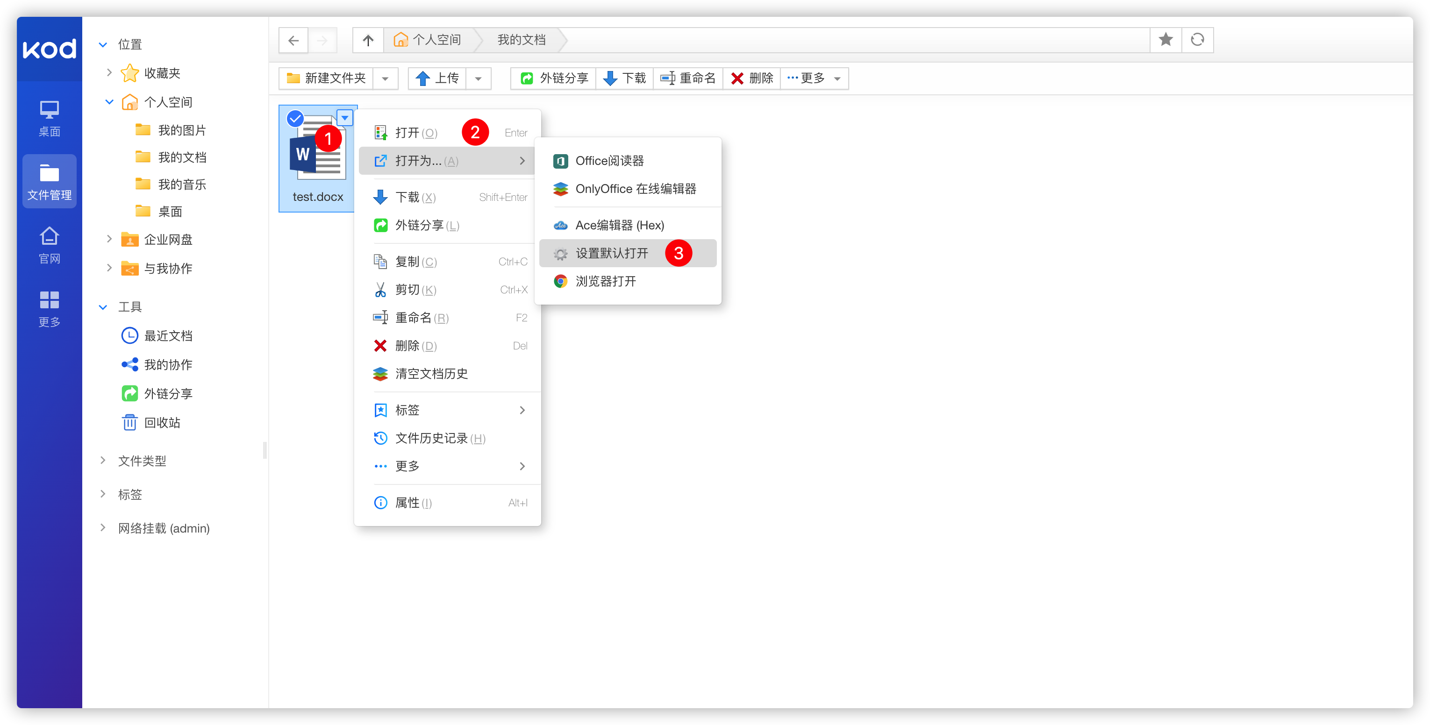Select 设置默认打开 in the submenu
This screenshot has height=725, width=1430.
611,254
